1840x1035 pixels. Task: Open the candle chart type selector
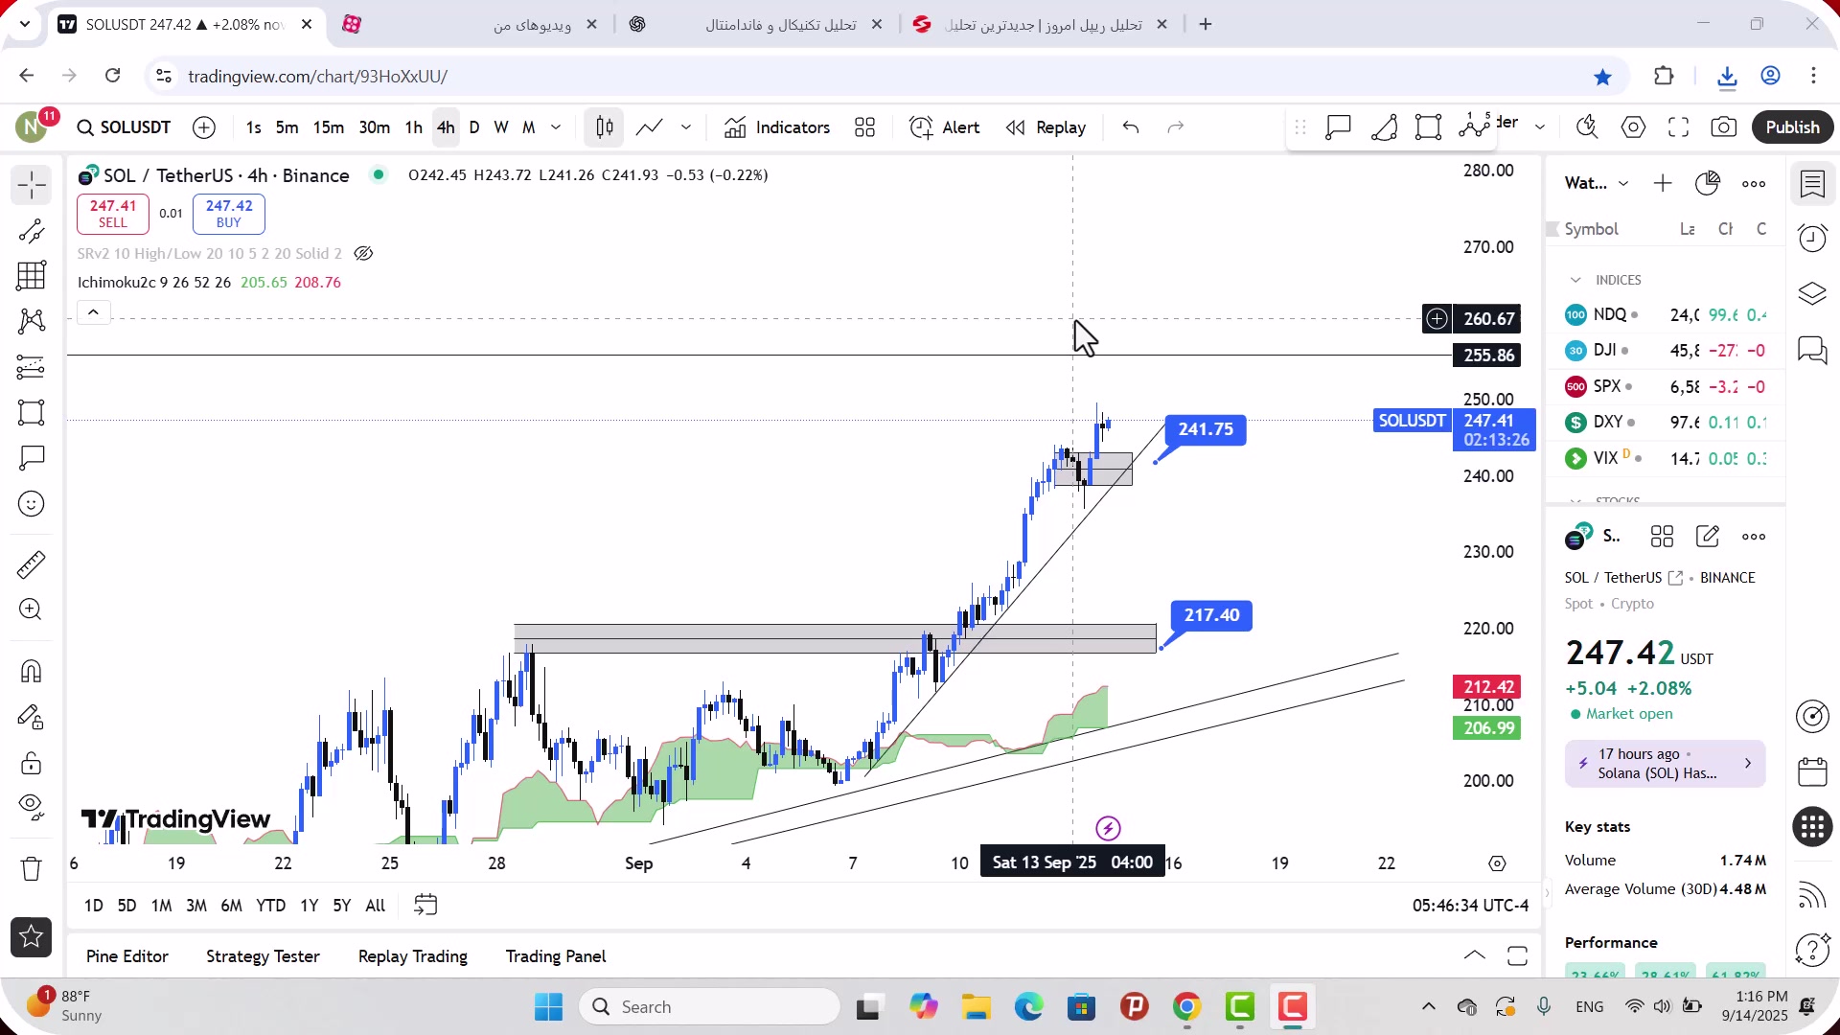pyautogui.click(x=605, y=127)
